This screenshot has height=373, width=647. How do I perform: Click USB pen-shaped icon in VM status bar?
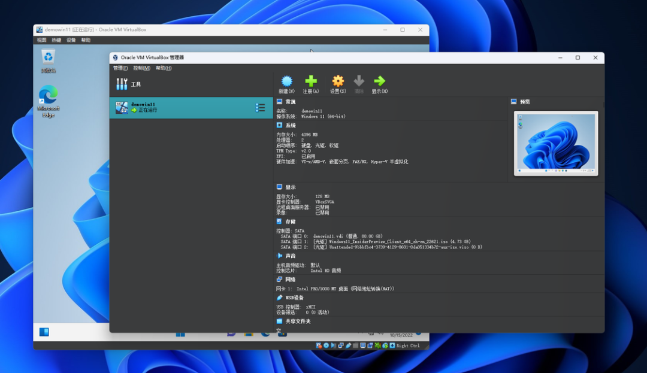point(348,345)
